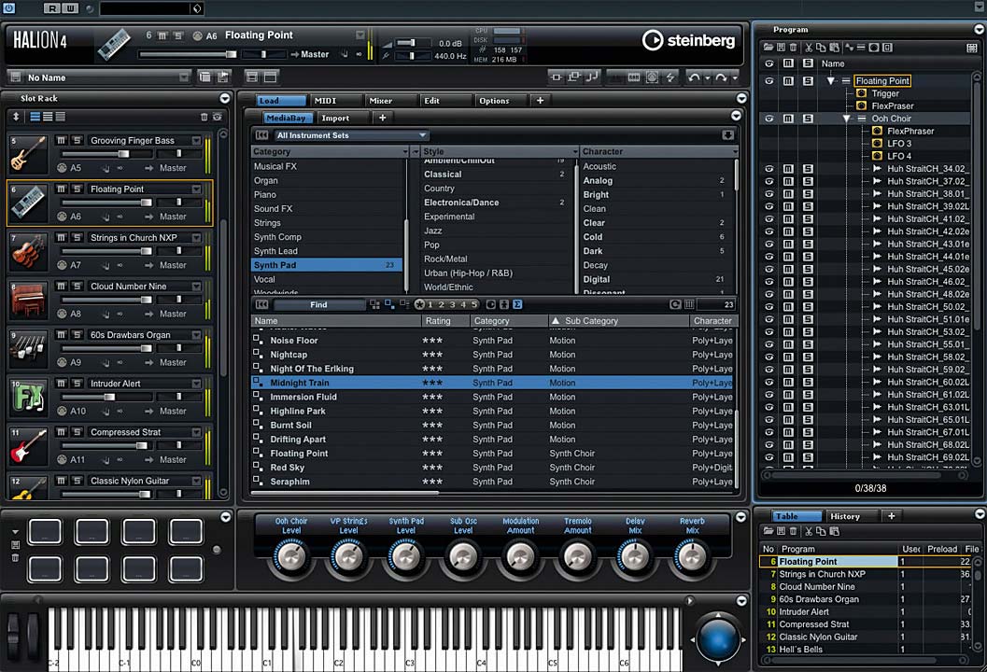
Task: Click the Find button in MediaBay
Action: point(318,304)
